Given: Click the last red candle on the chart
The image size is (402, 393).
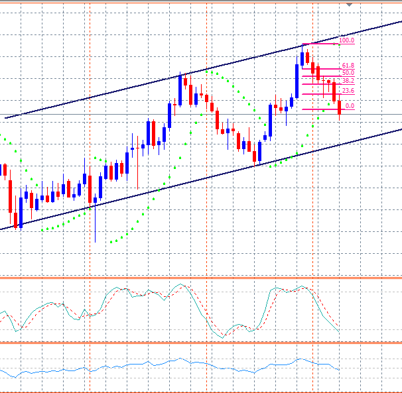Looking at the screenshot, I should coord(340,107).
